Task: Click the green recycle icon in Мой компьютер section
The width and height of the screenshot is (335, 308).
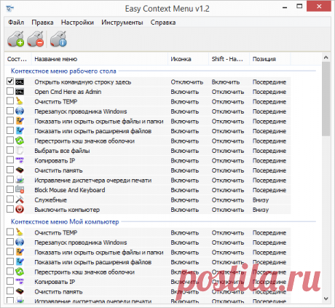Action: pyautogui.click(x=20, y=272)
